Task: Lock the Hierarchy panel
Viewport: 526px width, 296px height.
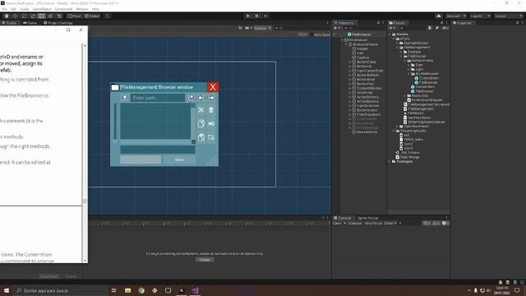Action: point(378,23)
